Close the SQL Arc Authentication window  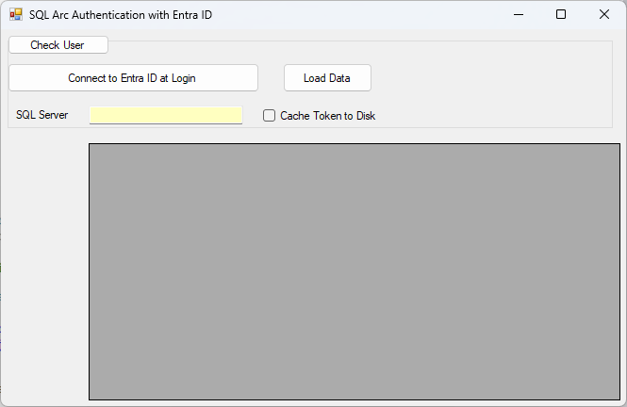pyautogui.click(x=604, y=15)
